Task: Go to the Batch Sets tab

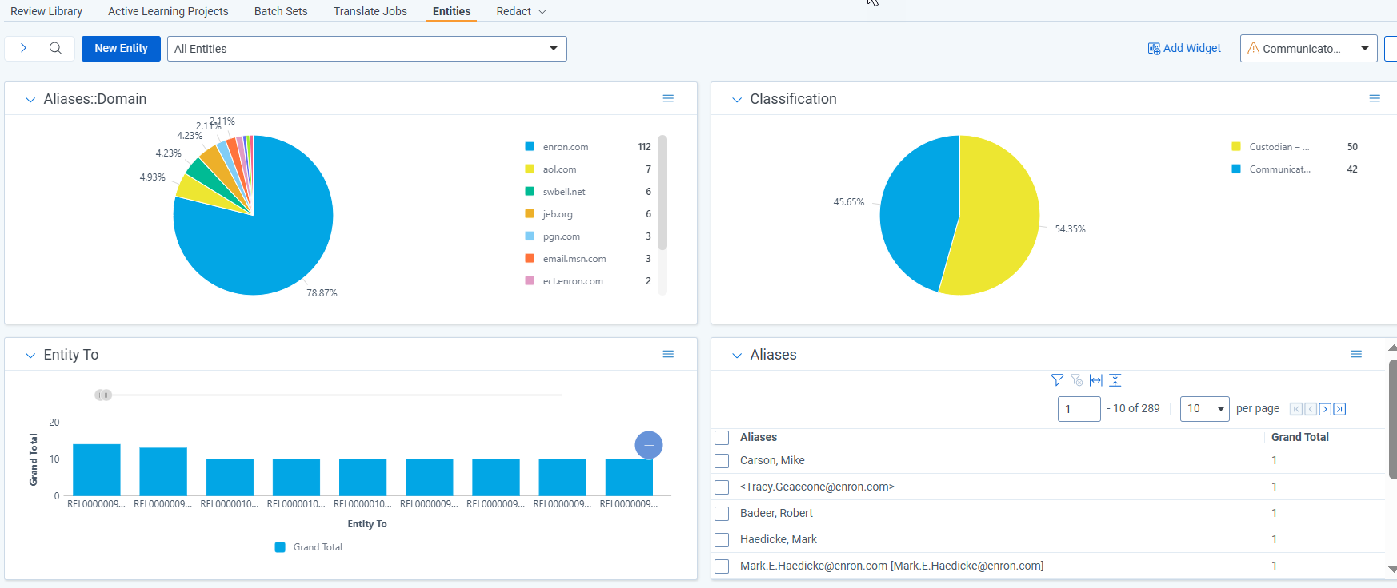Action: pos(281,11)
